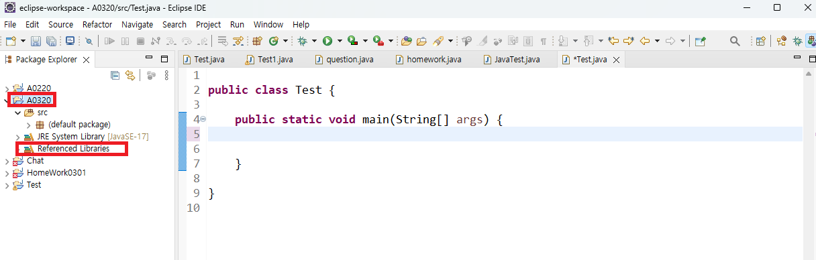
Task: Click the New Java Package icon
Action: click(x=257, y=41)
